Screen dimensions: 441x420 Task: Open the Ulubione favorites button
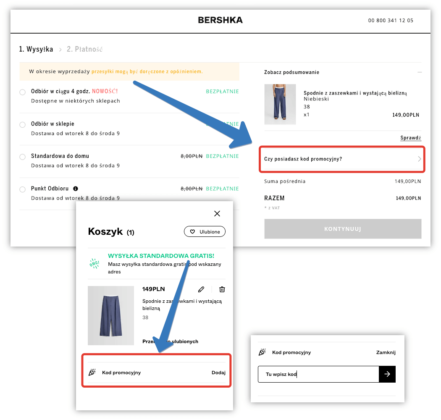coord(205,232)
